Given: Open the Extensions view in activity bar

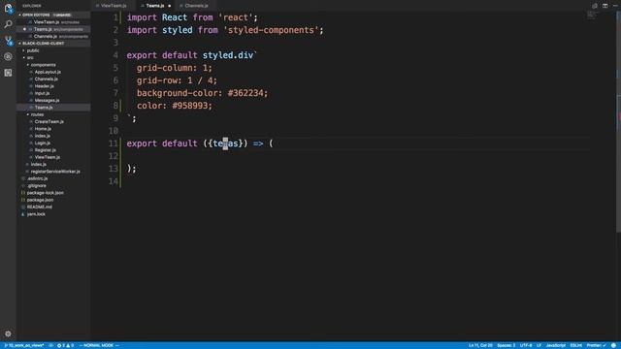Looking at the screenshot, I should point(8,73).
